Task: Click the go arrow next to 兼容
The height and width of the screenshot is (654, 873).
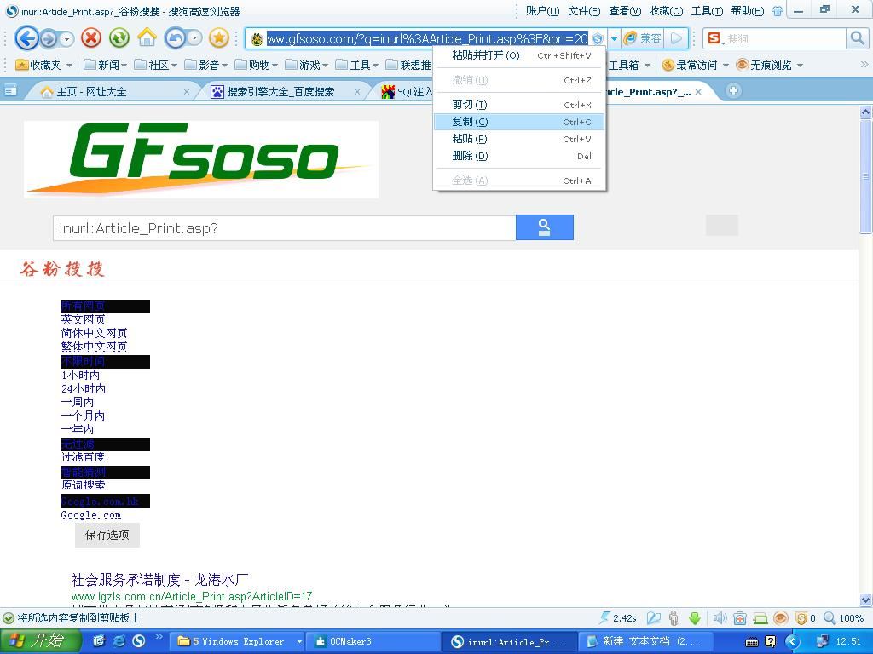Action: (x=676, y=38)
